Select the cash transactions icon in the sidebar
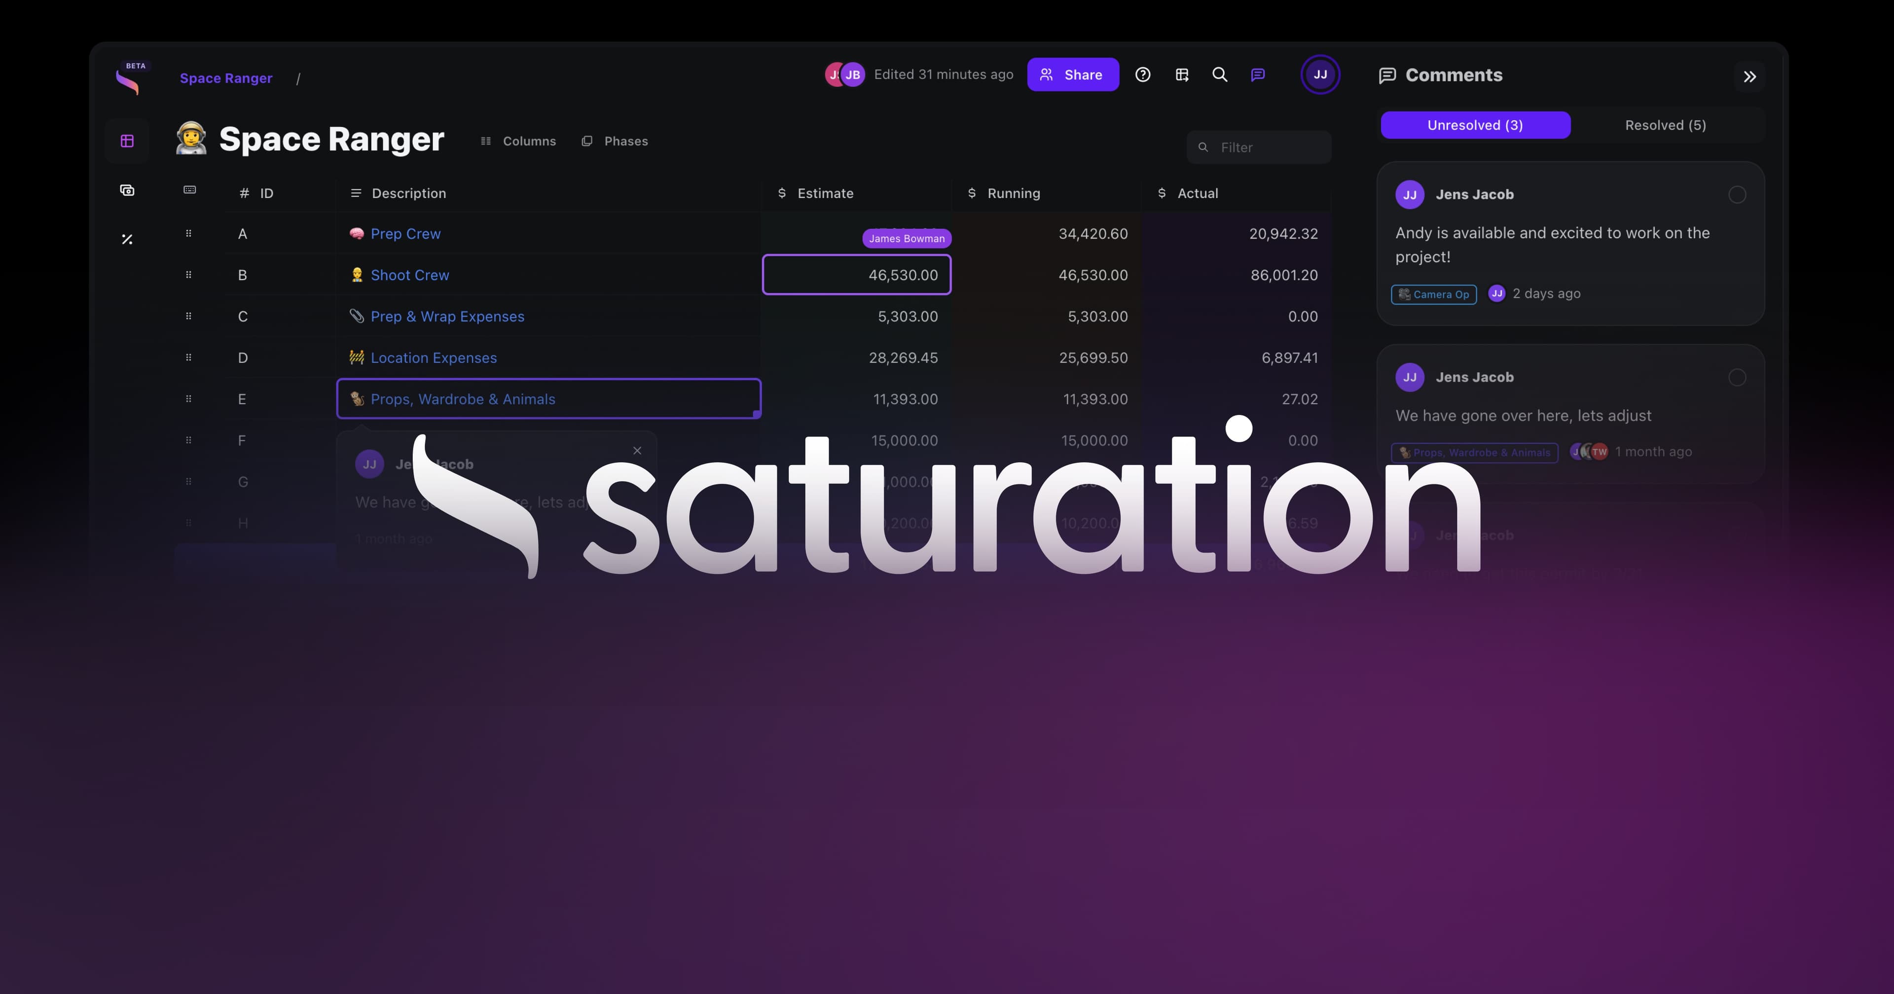The height and width of the screenshot is (994, 1894). pyautogui.click(x=126, y=190)
